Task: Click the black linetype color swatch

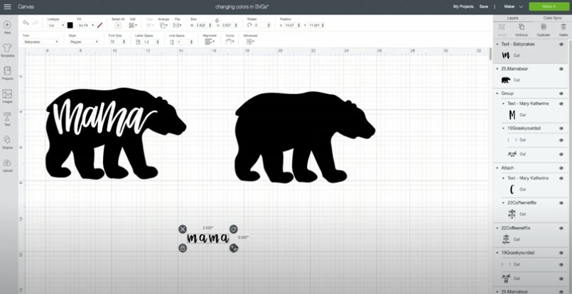Action: pos(70,25)
